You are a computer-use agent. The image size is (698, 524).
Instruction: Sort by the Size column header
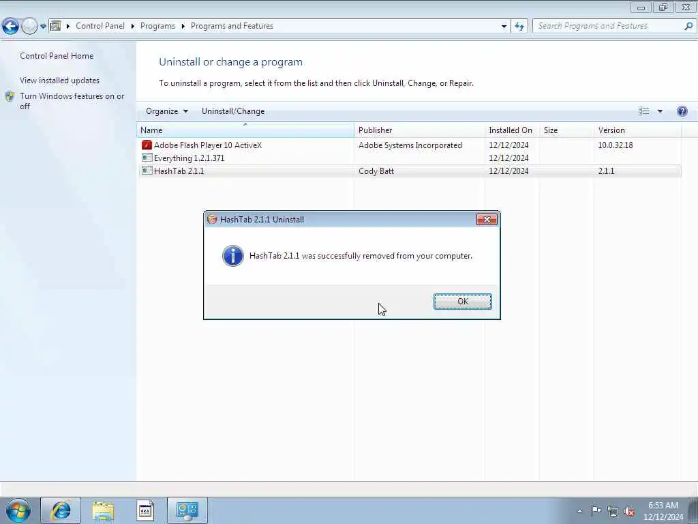pos(566,130)
